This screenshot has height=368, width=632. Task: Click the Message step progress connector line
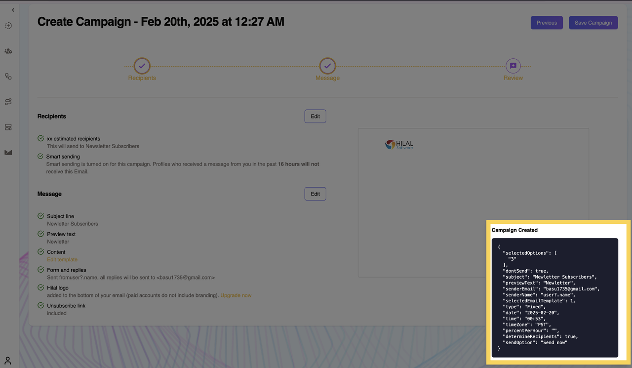(235, 66)
